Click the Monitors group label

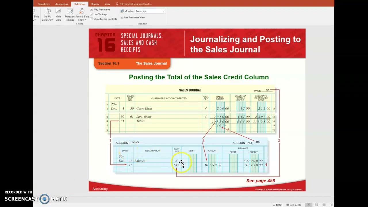(x=142, y=24)
